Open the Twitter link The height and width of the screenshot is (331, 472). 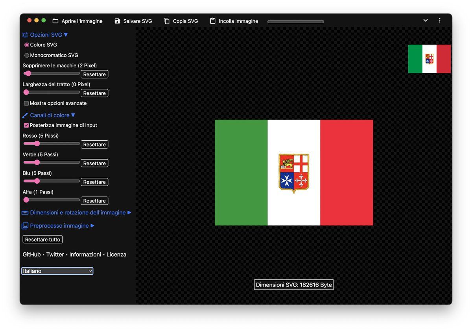point(55,255)
